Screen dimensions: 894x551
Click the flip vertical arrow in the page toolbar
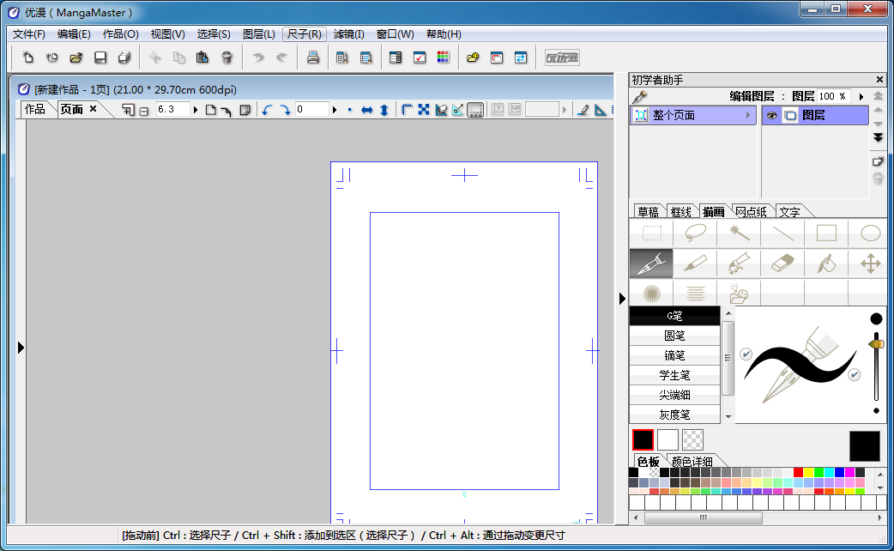coord(384,110)
